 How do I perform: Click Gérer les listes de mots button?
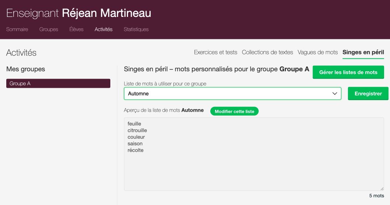348,72
